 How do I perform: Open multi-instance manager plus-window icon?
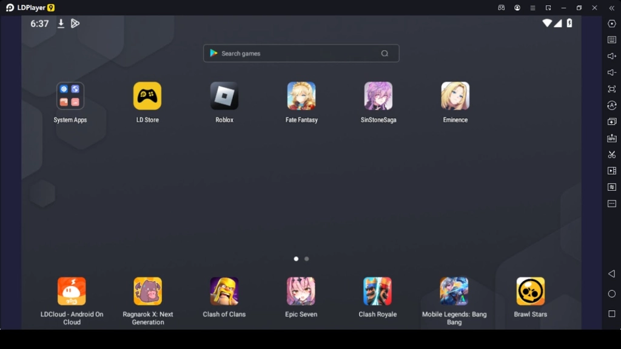612,122
